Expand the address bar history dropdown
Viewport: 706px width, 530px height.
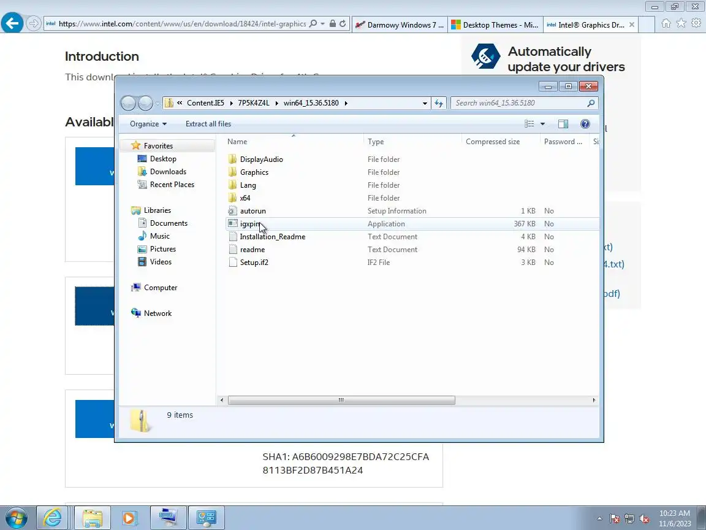[x=425, y=103]
